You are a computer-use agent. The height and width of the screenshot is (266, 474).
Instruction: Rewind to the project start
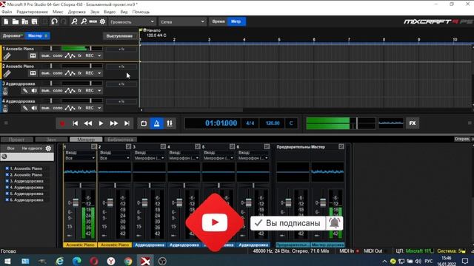tap(75, 123)
